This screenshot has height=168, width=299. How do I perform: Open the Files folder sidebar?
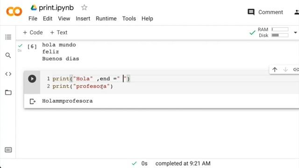(x=8, y=92)
